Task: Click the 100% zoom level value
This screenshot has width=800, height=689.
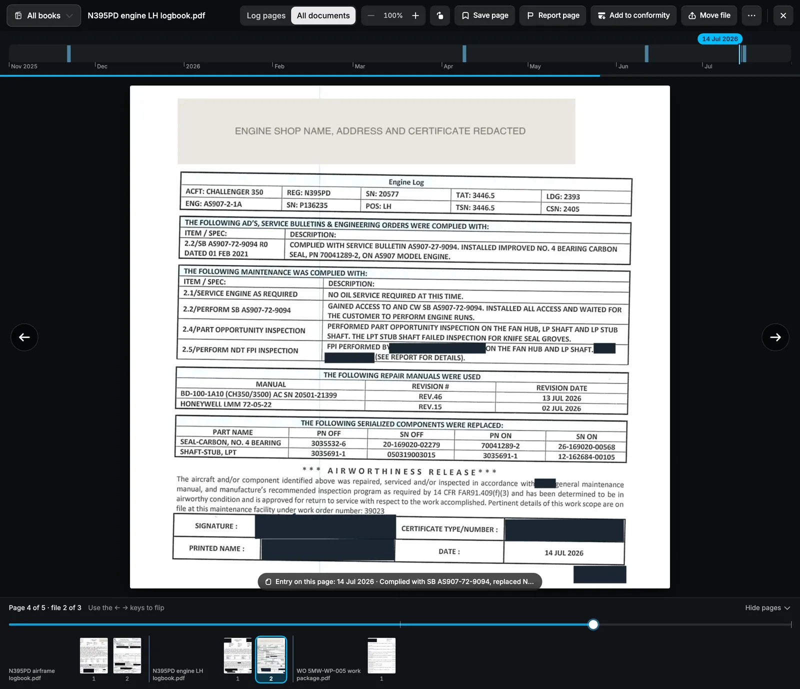Action: pos(393,15)
